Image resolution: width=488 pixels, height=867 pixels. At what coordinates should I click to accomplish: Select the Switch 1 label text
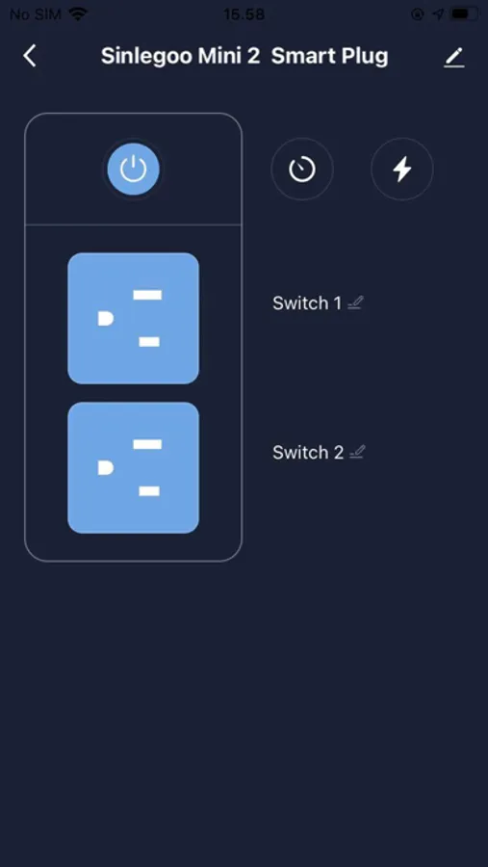pos(307,303)
